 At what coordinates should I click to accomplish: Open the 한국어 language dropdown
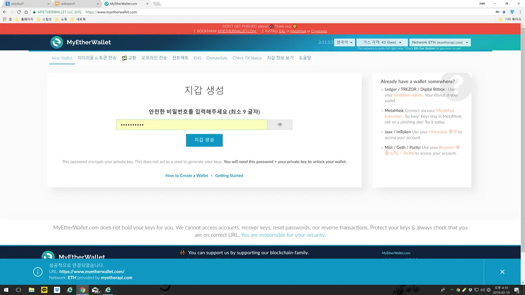344,42
